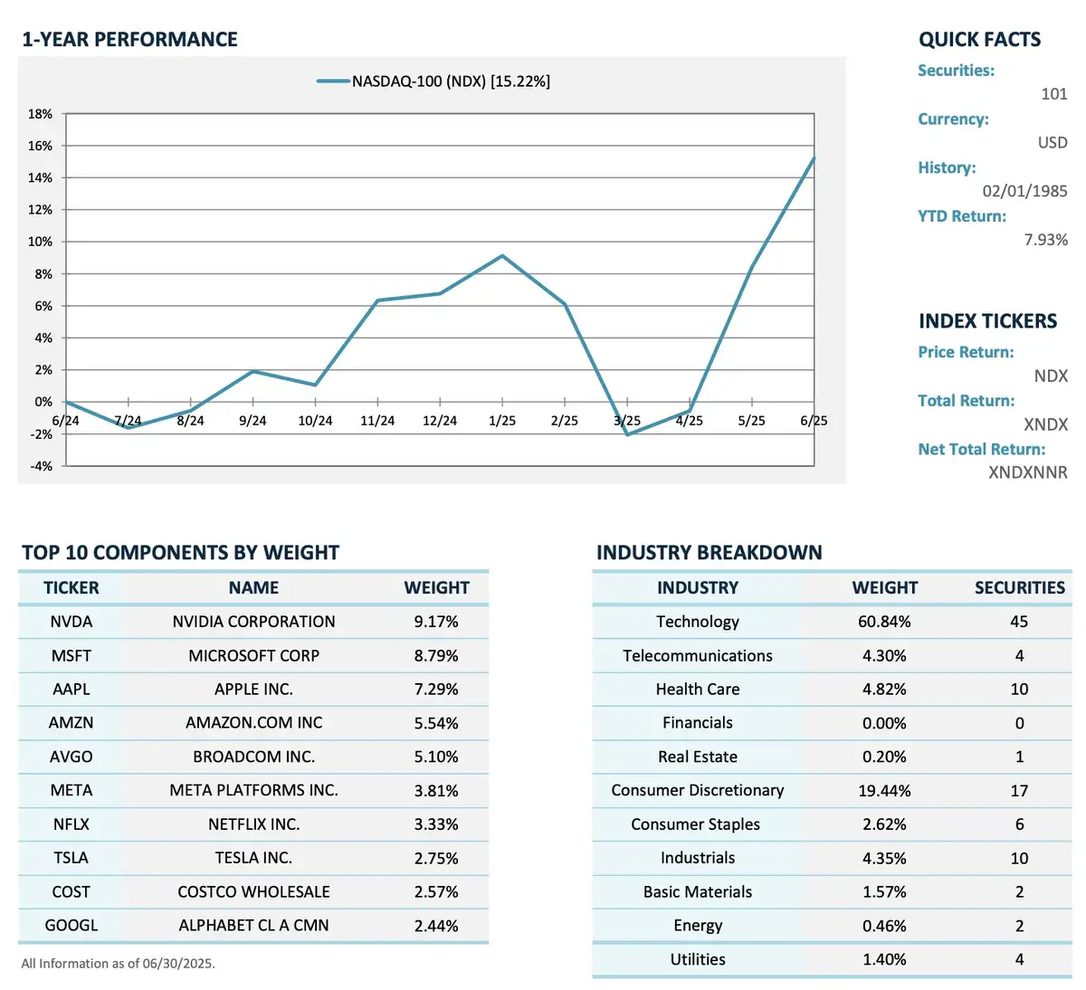Click 'NVIDIA CORPORATION' in the name column

[x=253, y=623]
